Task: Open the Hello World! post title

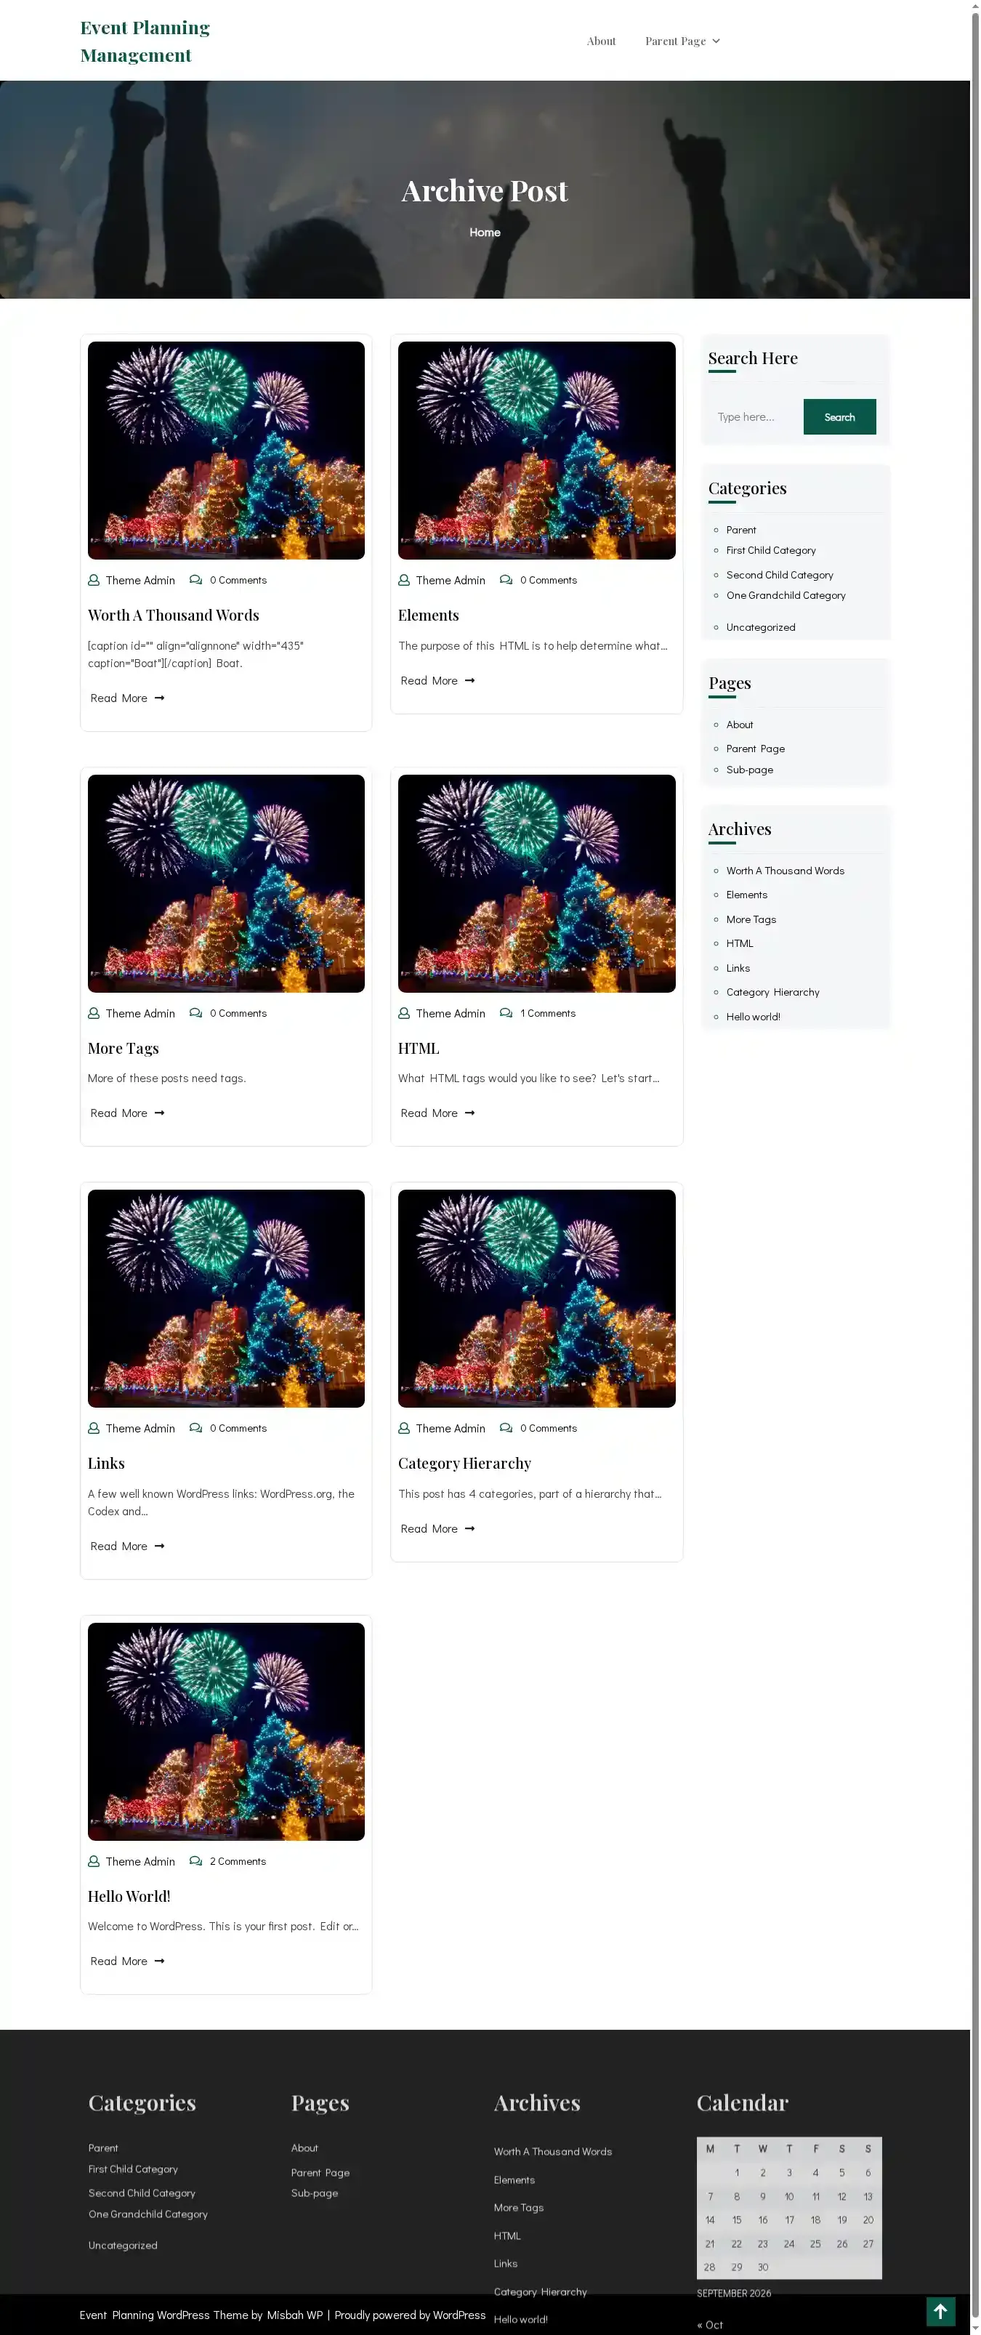Action: click(129, 1896)
